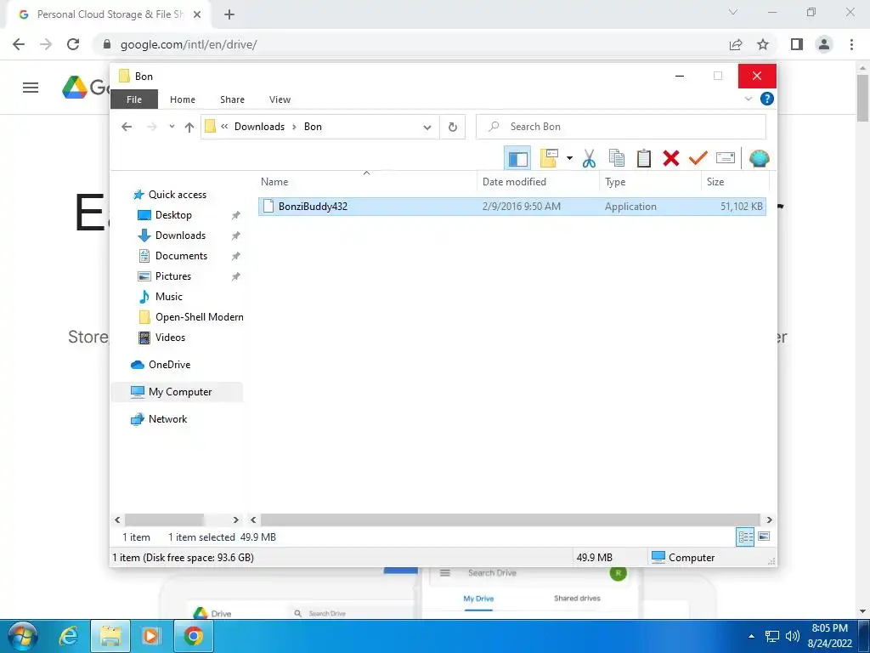Click the Paste clipboard icon
The height and width of the screenshot is (653, 870).
[x=644, y=159]
